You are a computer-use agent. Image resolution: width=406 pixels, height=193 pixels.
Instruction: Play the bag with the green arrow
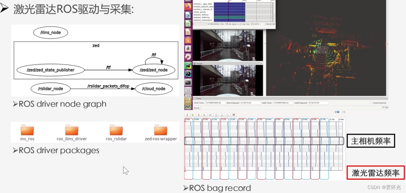point(193,115)
